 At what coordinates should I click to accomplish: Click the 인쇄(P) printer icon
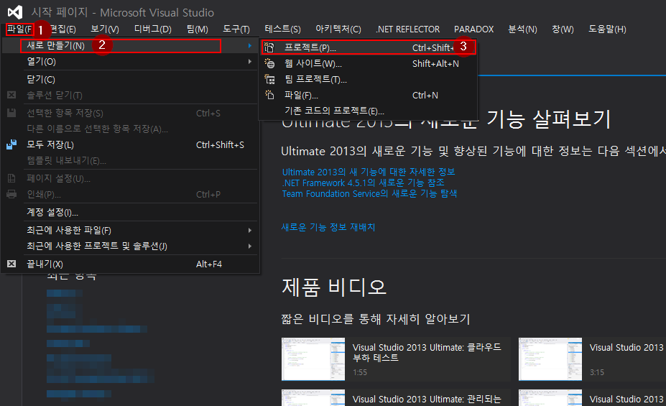11,194
